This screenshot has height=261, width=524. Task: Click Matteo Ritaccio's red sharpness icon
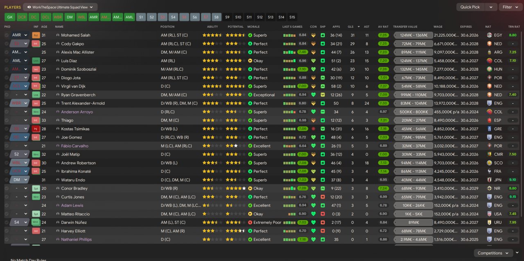[x=323, y=214]
